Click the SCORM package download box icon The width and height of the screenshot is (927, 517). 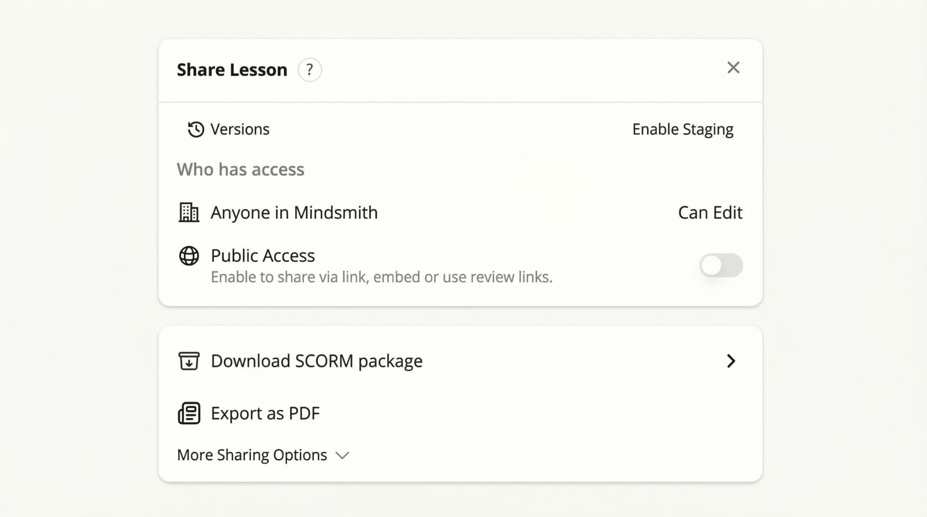tap(189, 361)
